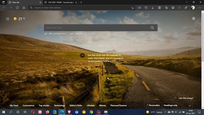
Task: Open the shield extension icon in toolbar
Action: [x=173, y=8]
